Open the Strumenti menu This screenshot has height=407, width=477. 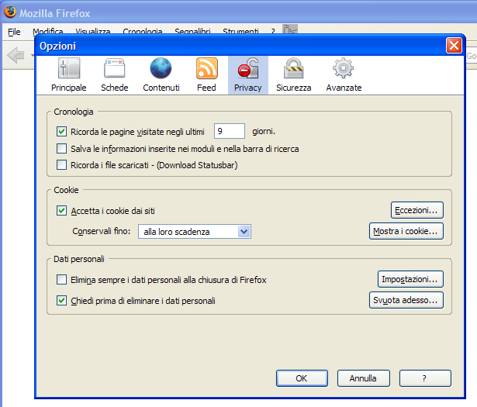click(240, 31)
